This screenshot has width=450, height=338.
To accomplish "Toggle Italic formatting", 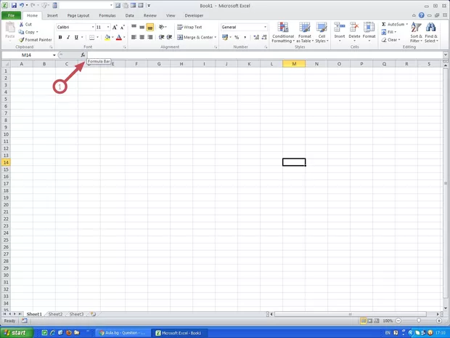I will point(68,37).
